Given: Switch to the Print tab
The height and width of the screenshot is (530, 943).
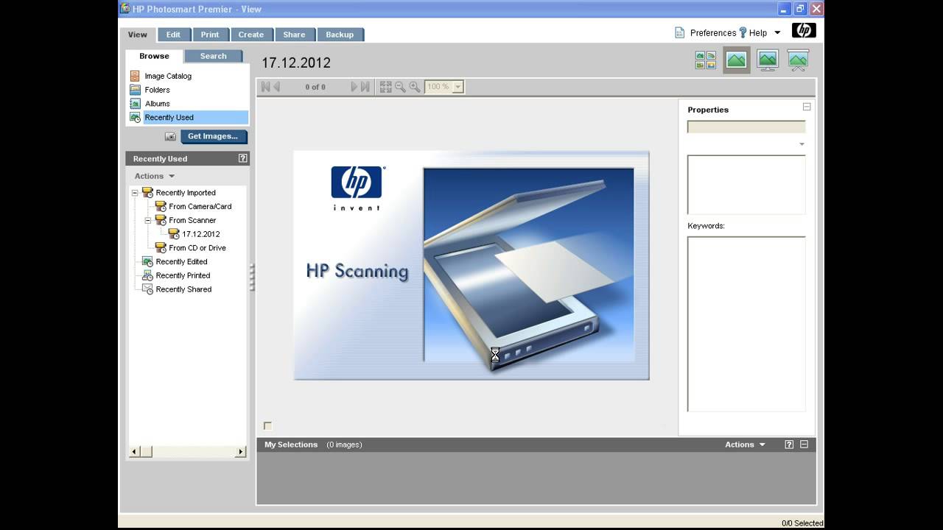Looking at the screenshot, I should pos(210,35).
